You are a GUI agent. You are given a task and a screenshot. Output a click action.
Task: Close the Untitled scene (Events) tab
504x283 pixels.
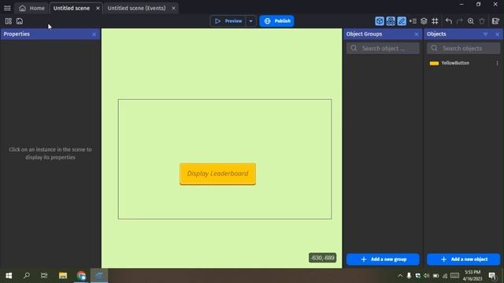pyautogui.click(x=173, y=8)
